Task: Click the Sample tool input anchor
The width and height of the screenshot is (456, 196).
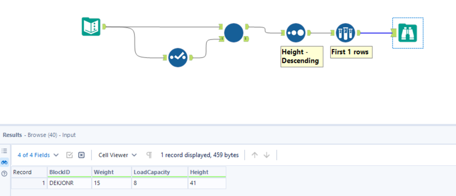Action: [332, 33]
